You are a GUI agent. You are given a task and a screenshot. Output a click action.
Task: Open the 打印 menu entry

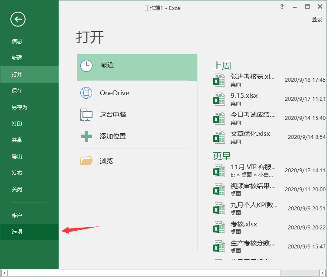coord(17,124)
